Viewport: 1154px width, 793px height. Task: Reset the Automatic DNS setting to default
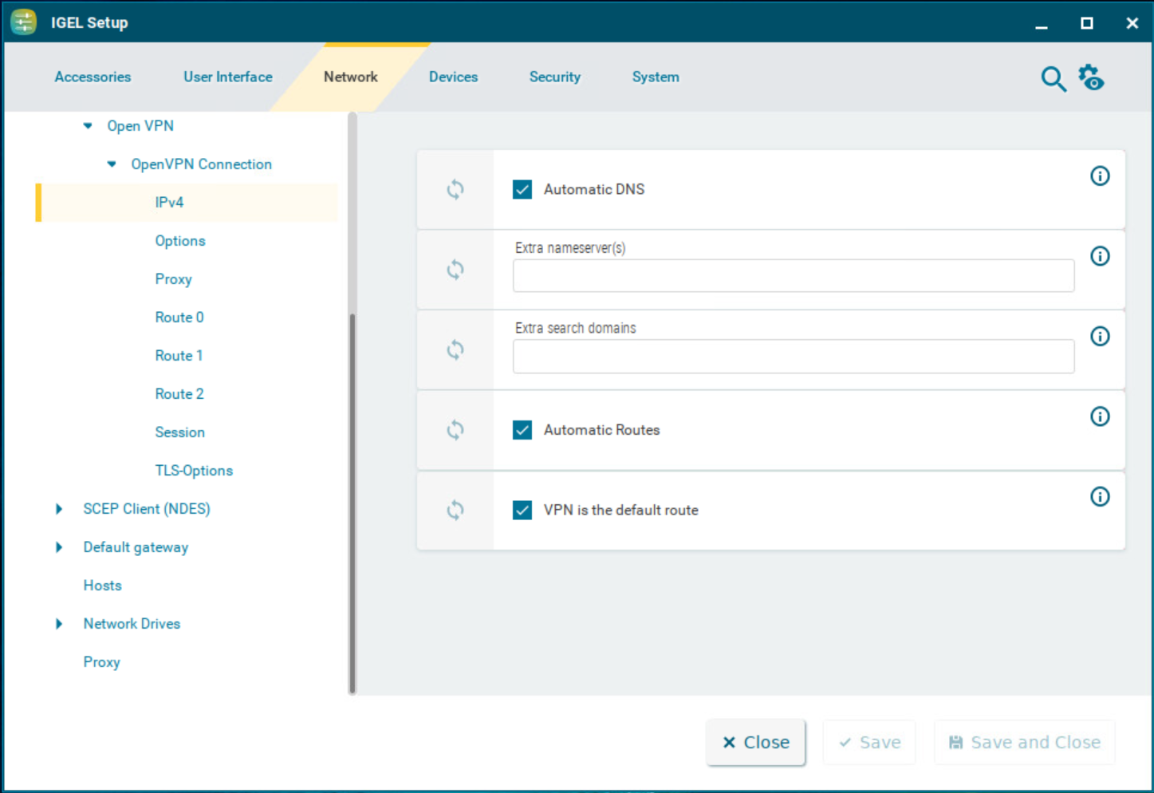coord(455,189)
